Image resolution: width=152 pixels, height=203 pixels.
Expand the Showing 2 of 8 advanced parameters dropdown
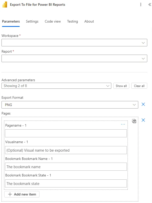point(108,86)
